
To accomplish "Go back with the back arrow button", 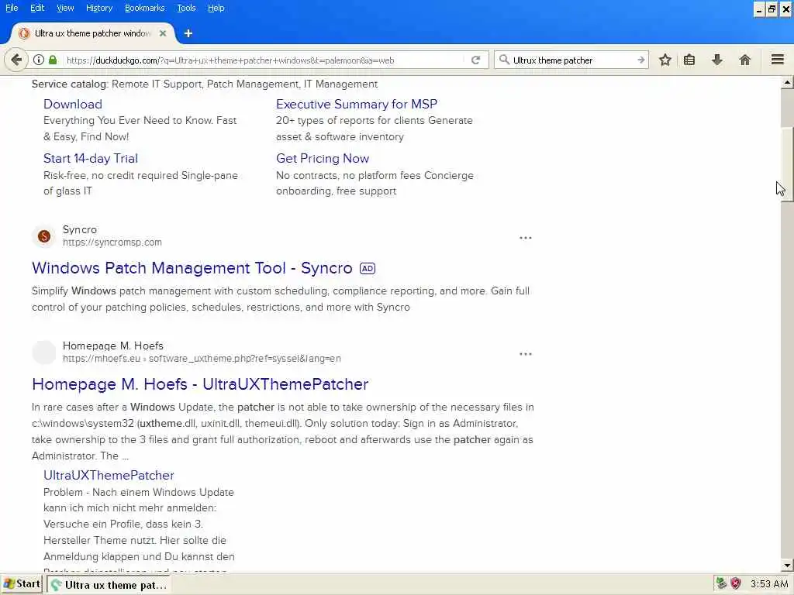I will point(16,60).
